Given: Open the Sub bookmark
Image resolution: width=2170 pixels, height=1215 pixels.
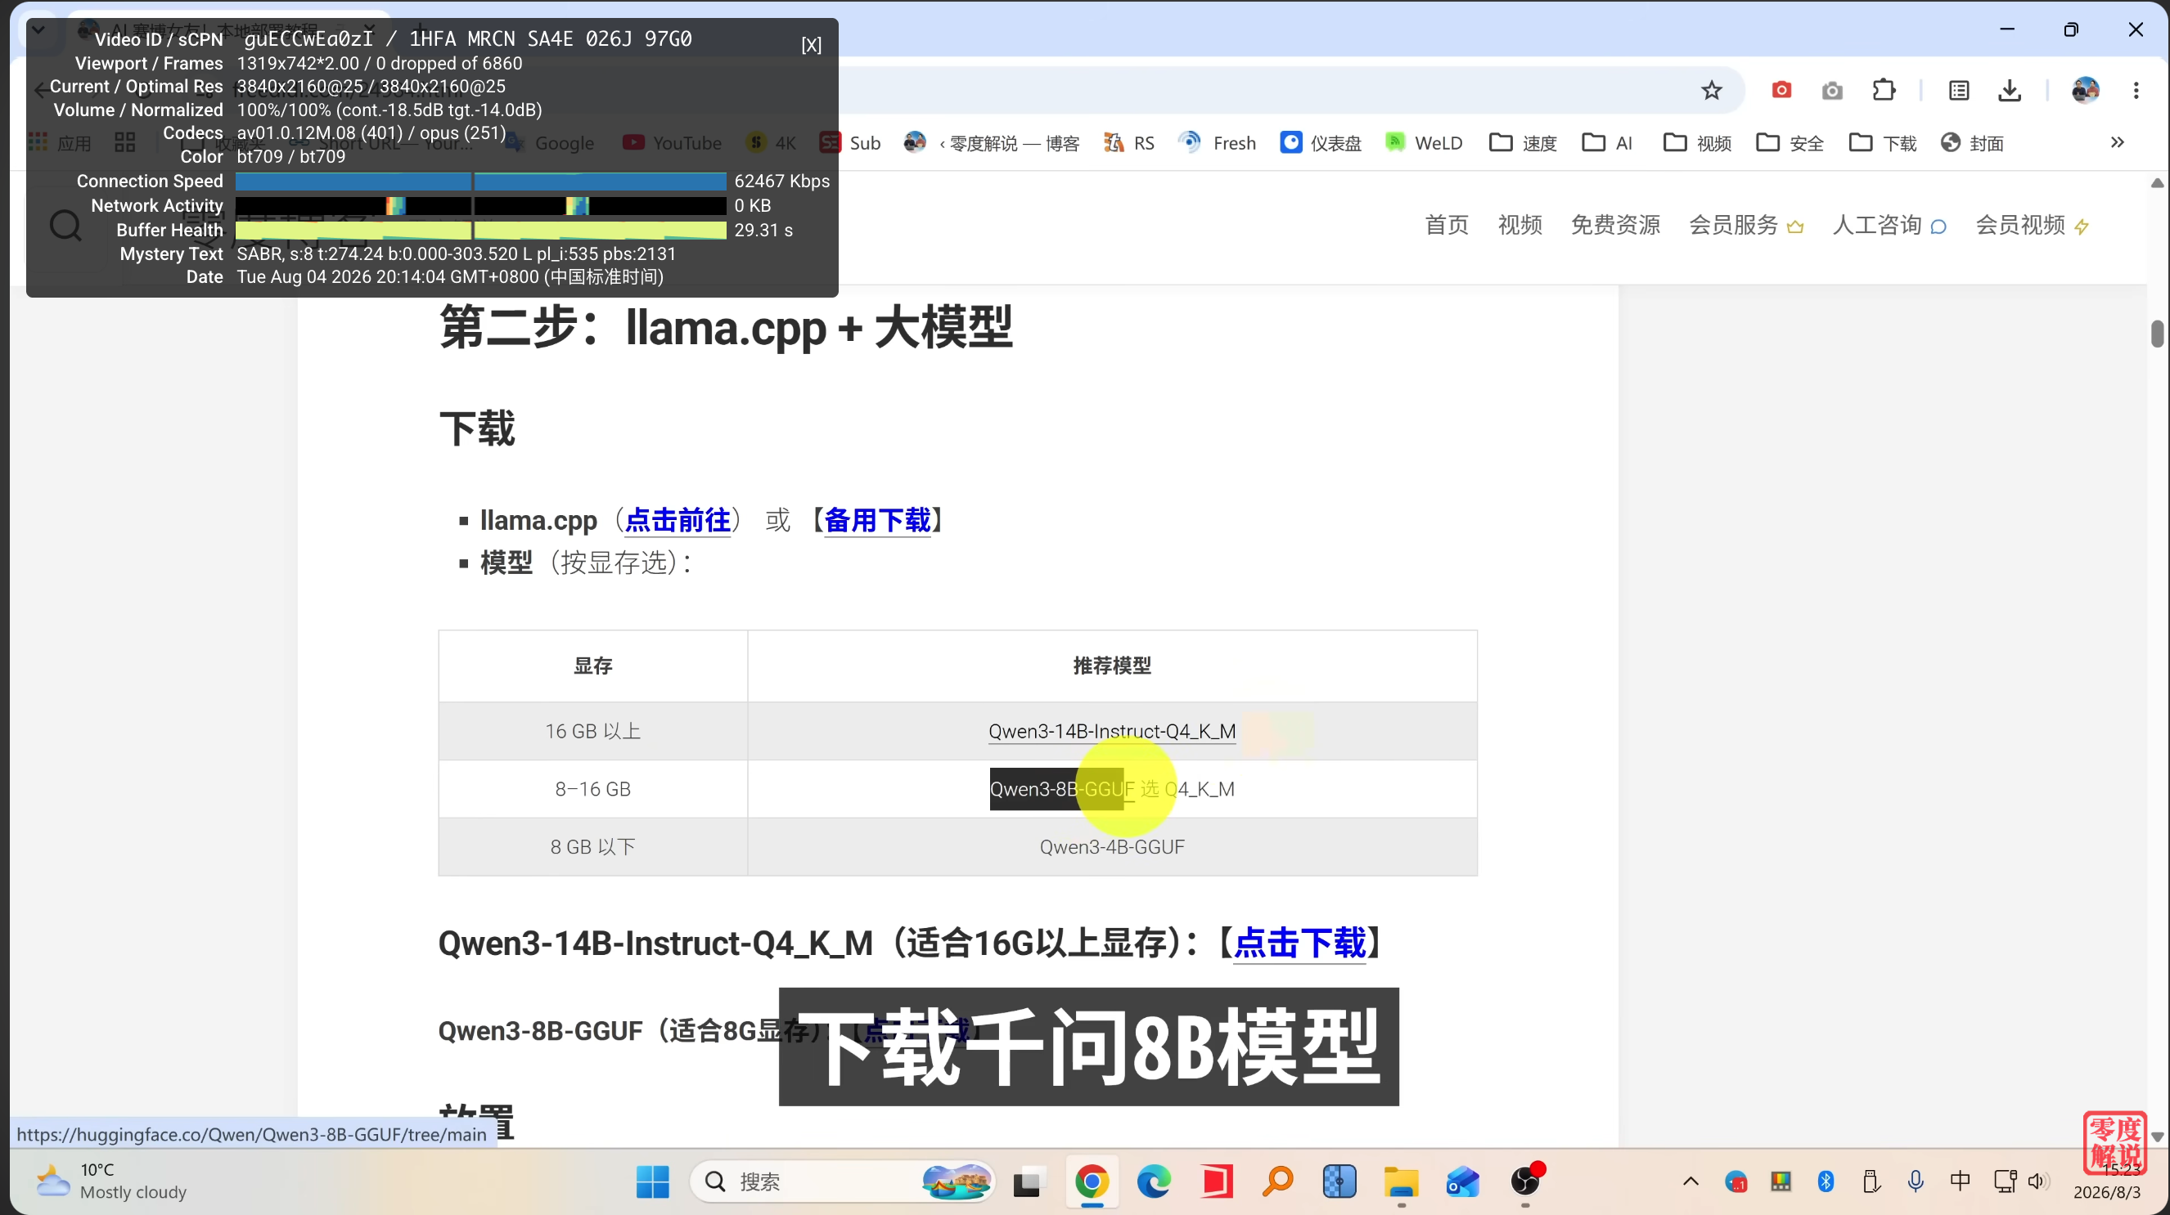Looking at the screenshot, I should [x=850, y=143].
